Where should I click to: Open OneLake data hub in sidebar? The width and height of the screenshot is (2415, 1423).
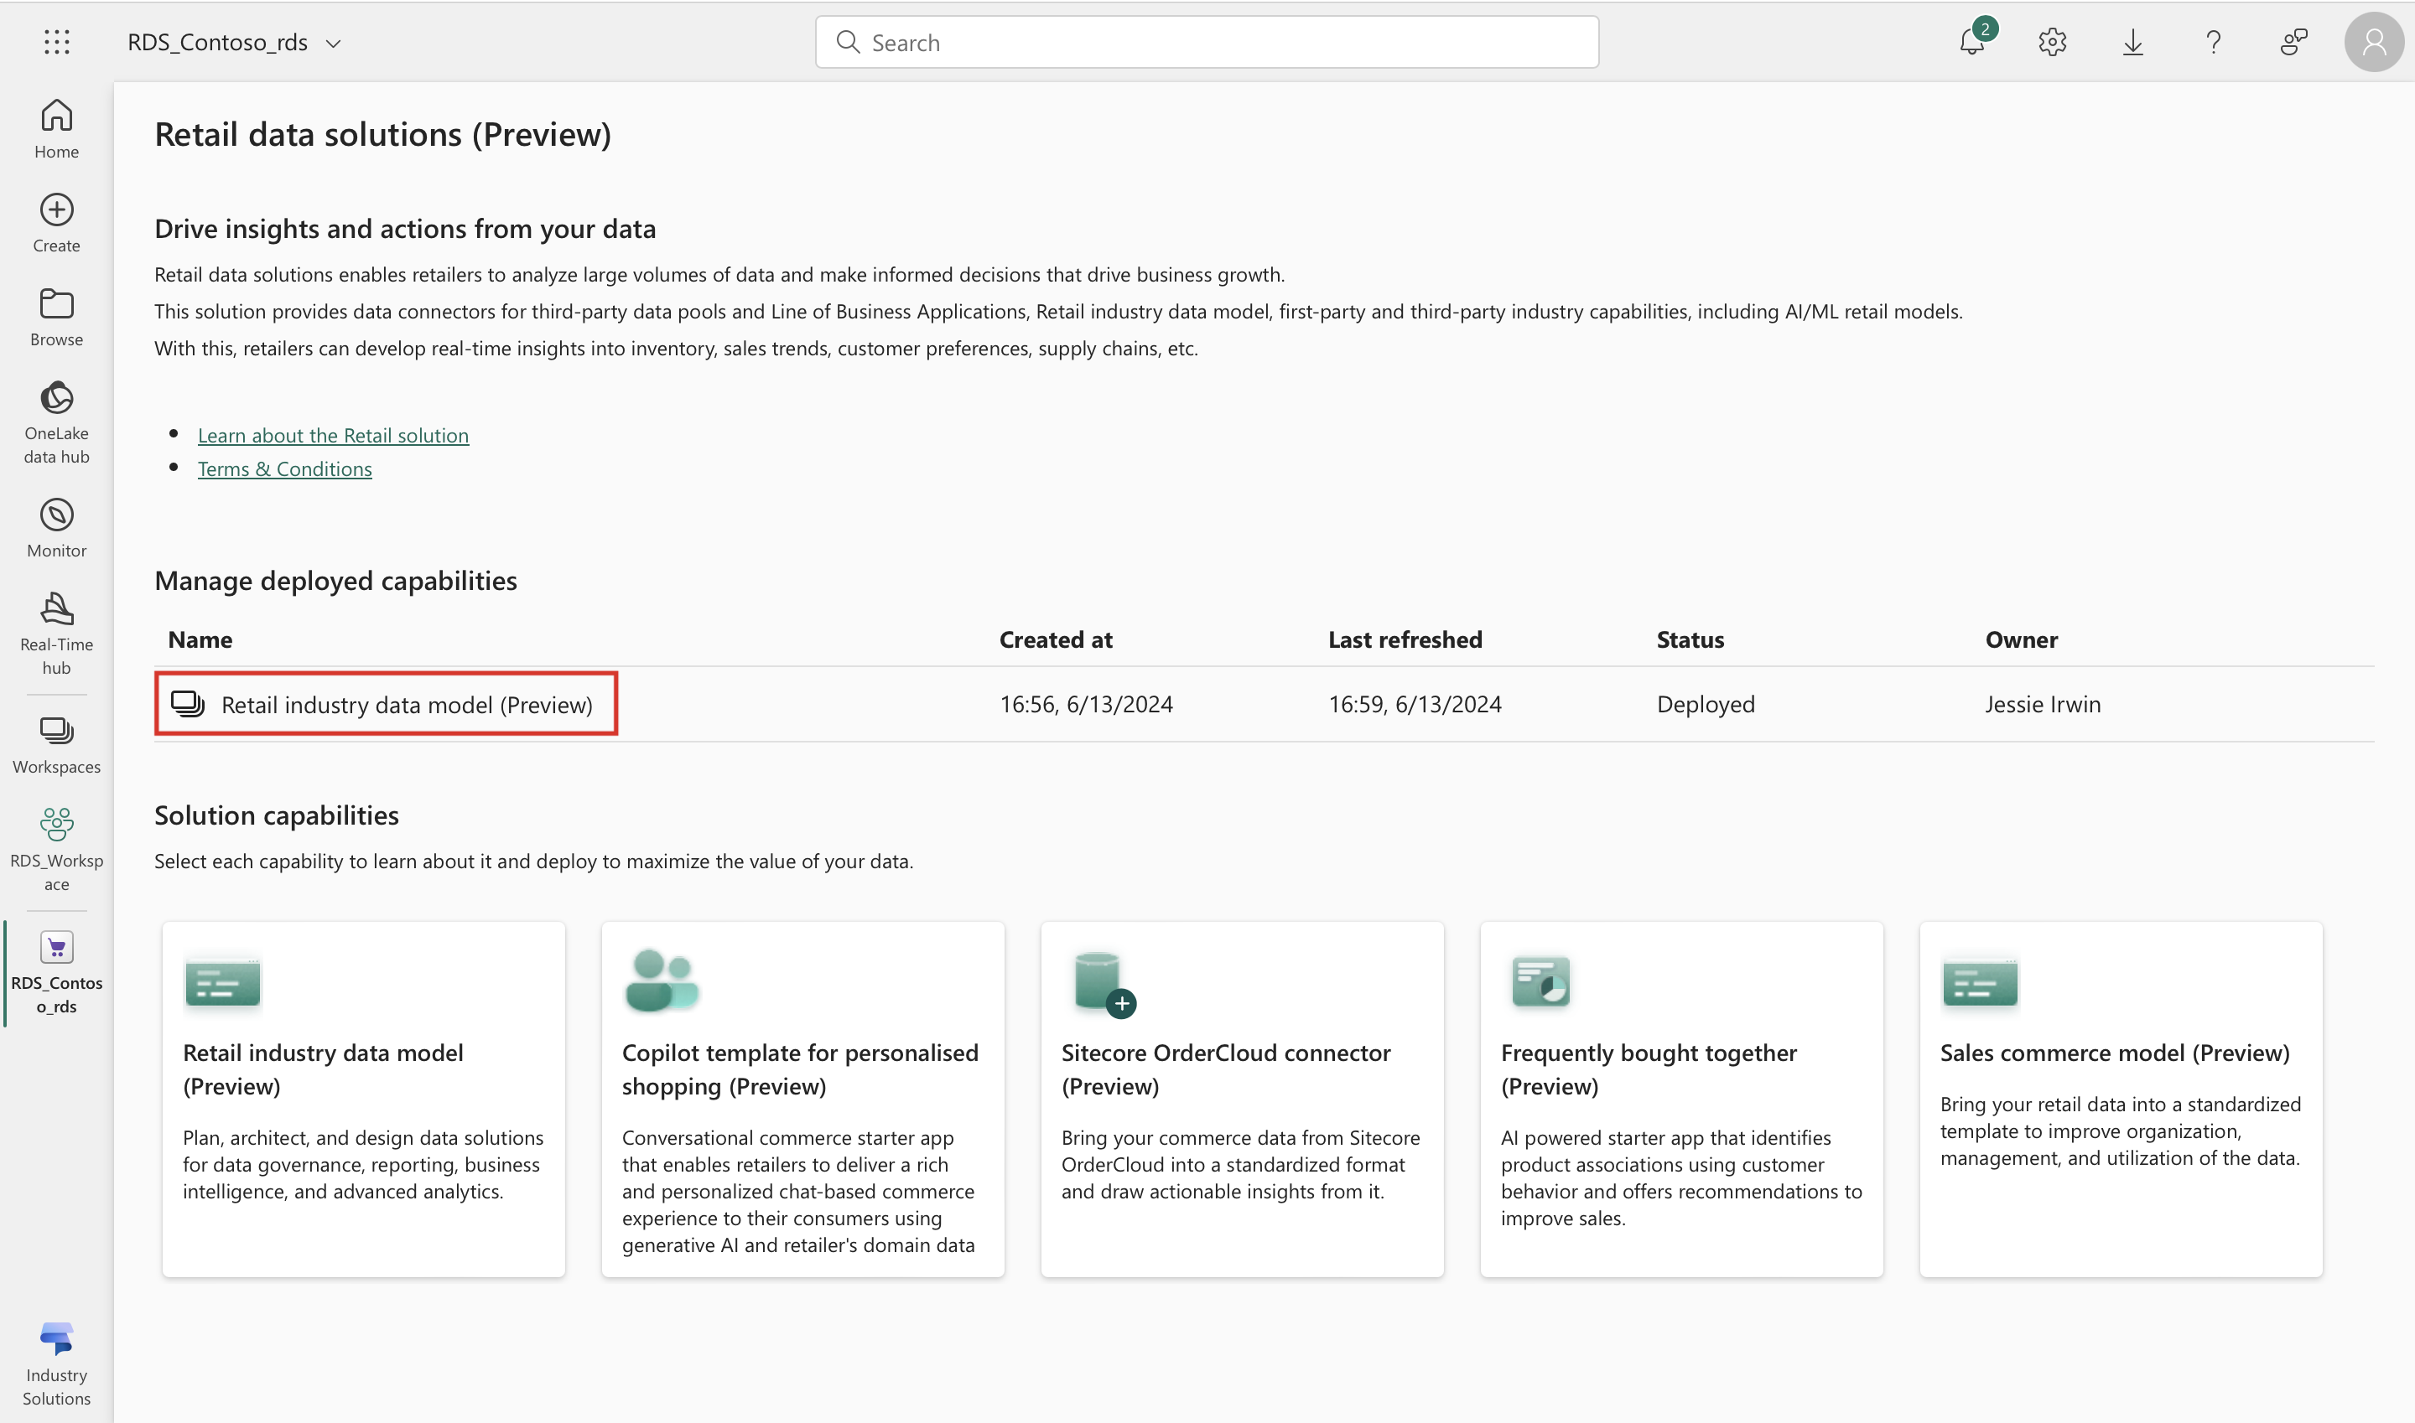point(57,422)
